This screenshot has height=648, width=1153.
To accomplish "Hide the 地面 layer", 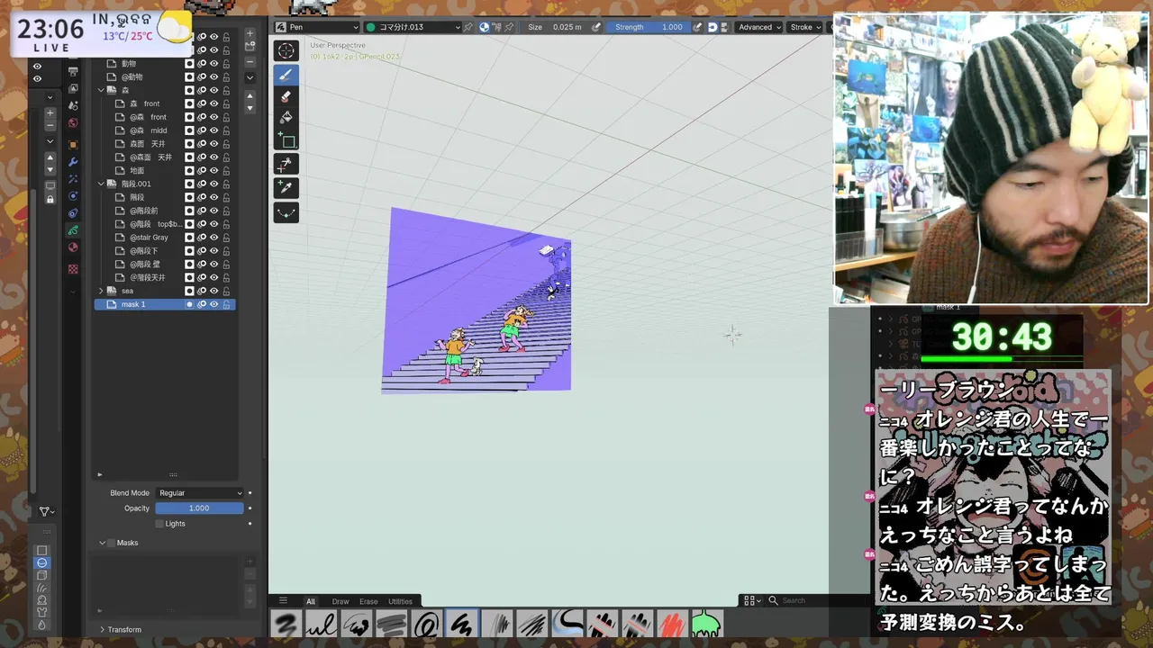I will click(214, 170).
